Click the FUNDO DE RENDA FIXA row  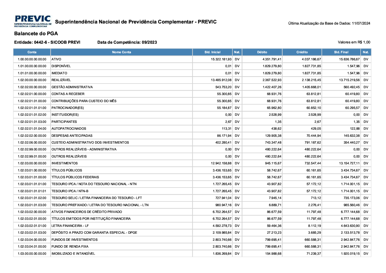(70, 247)
